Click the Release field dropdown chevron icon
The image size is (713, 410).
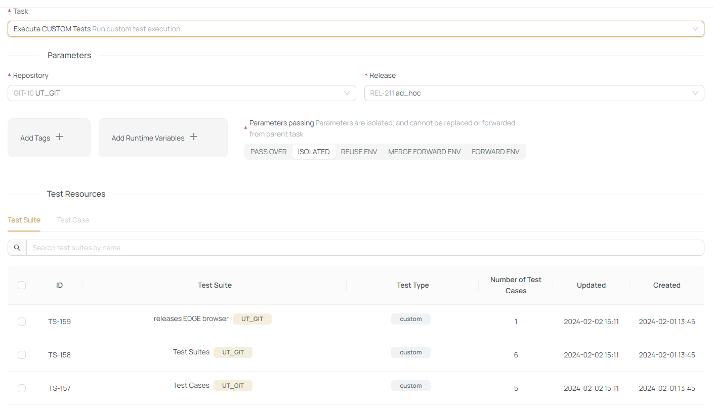coord(696,93)
